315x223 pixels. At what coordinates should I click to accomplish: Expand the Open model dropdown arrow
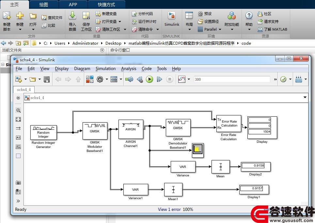pos(39,79)
